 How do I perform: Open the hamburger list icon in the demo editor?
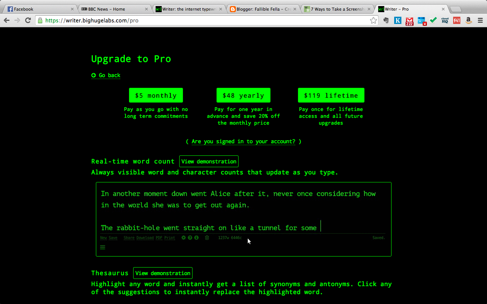click(102, 247)
